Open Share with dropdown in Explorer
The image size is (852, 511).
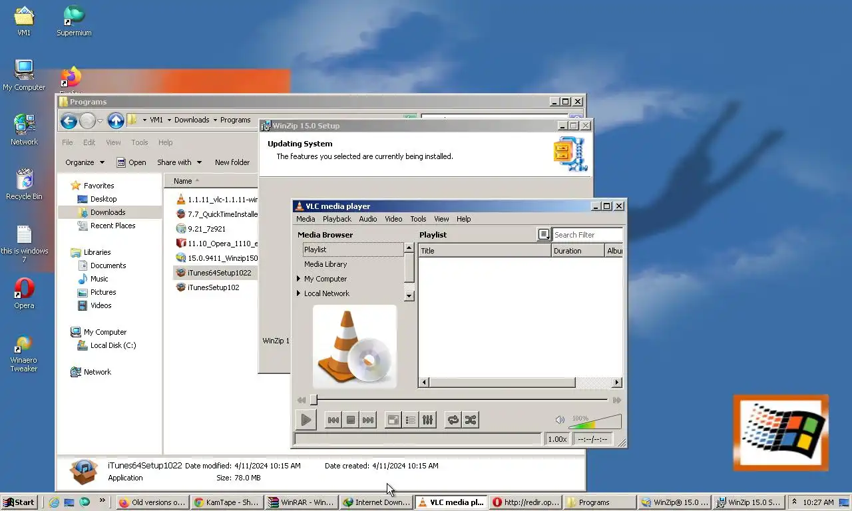178,162
